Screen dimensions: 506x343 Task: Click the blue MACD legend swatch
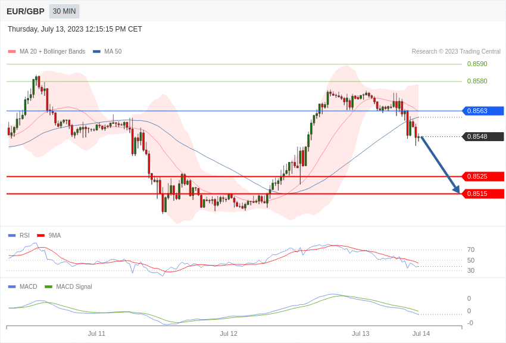click(12, 286)
